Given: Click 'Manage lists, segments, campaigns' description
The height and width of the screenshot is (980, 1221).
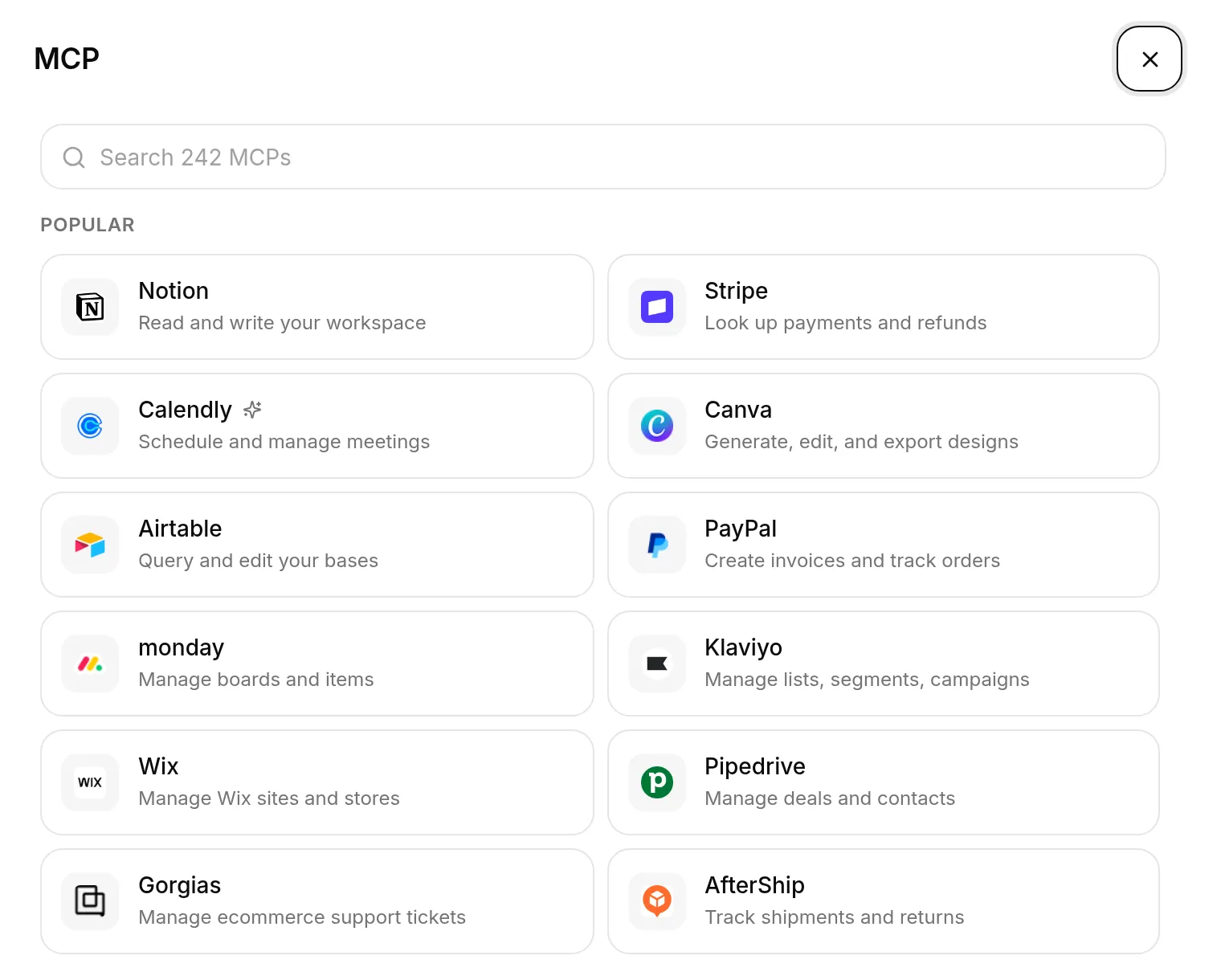Looking at the screenshot, I should (x=867, y=680).
